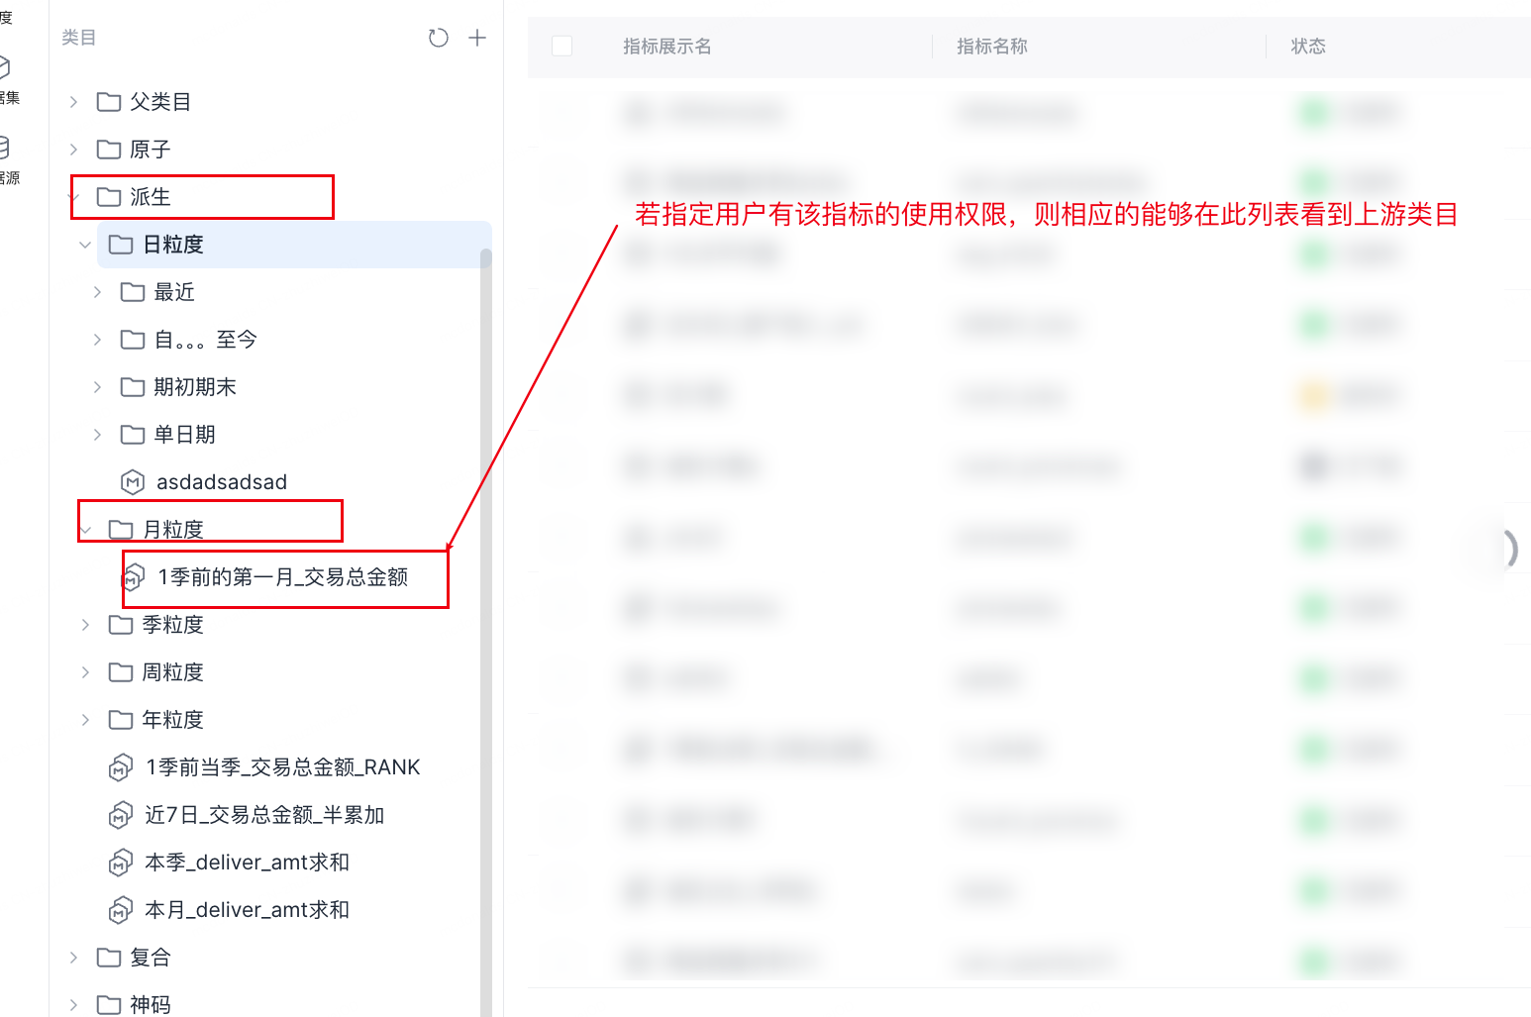Expand the 季粒度 folder
The image size is (1531, 1017).
point(85,625)
